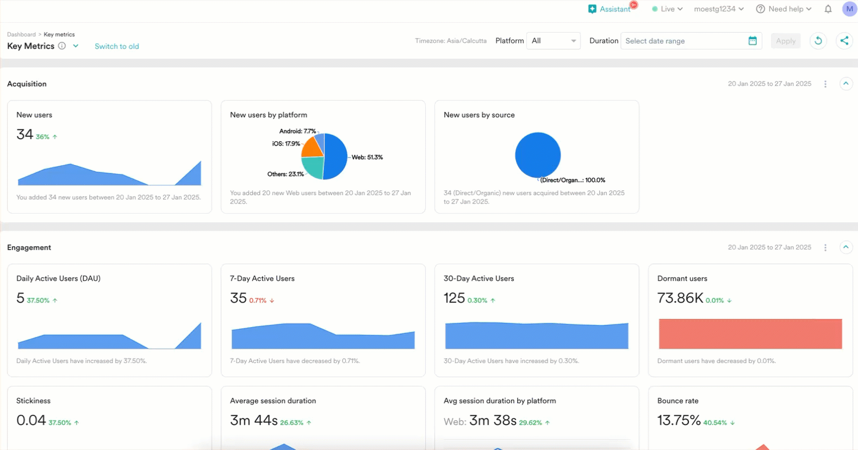Click the Engagement date range text

769,247
